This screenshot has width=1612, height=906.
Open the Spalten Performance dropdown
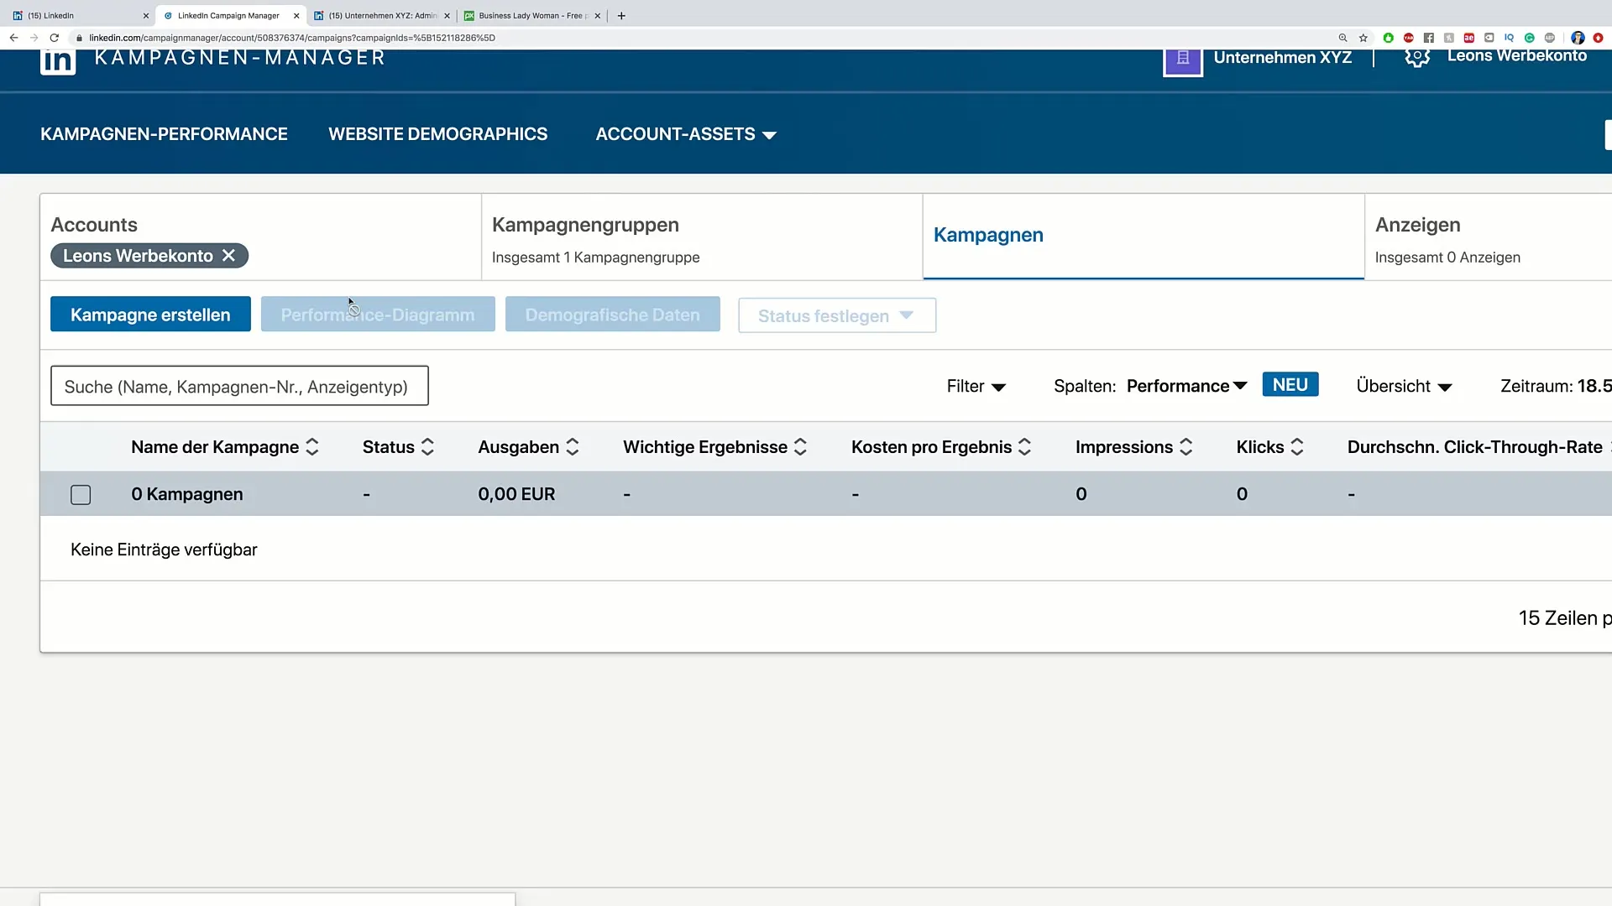[1186, 386]
